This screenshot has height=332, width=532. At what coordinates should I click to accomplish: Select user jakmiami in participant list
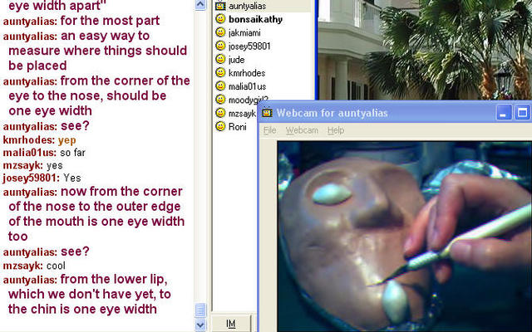(244, 33)
